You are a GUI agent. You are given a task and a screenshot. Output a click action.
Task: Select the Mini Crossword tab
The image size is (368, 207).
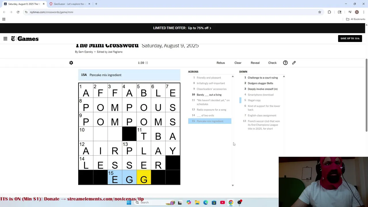(24, 4)
